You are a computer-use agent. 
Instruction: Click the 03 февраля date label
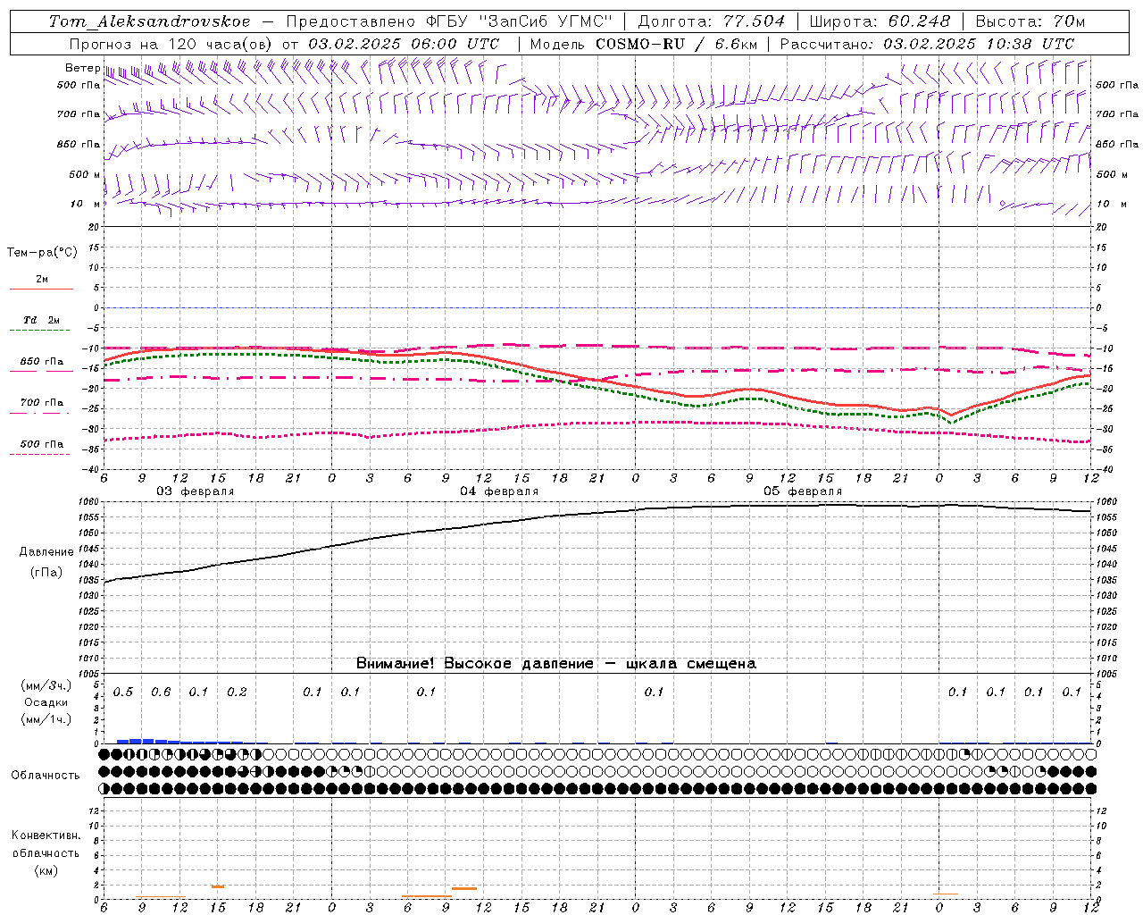pyautogui.click(x=196, y=491)
